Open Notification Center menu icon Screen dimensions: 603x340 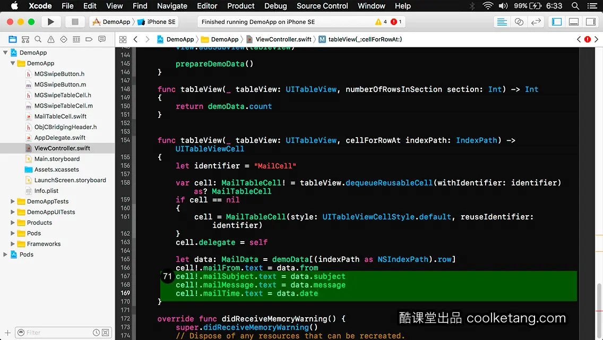coord(592,6)
